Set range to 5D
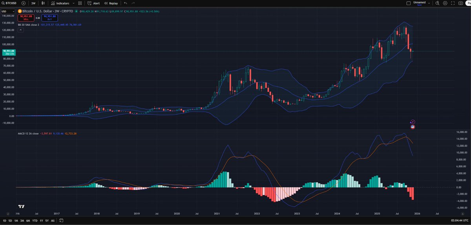This screenshot has height=225, width=471. (x=10, y=221)
